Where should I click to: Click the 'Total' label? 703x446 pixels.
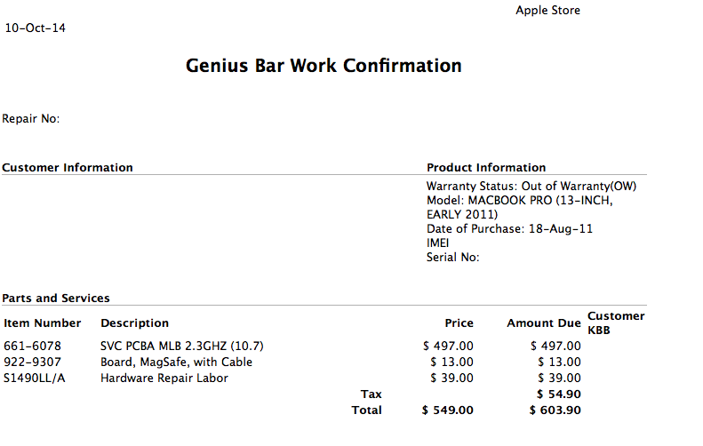pos(367,410)
